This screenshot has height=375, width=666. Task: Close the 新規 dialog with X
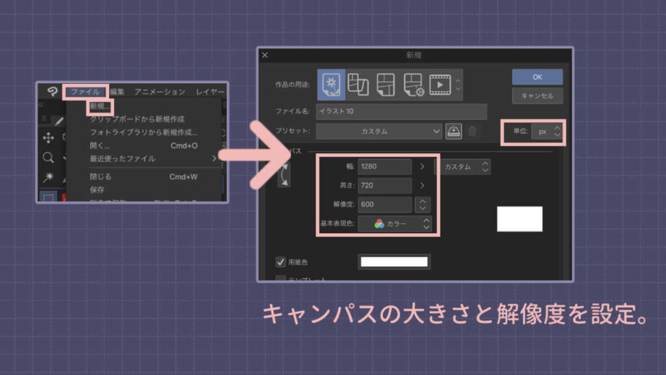(x=265, y=55)
